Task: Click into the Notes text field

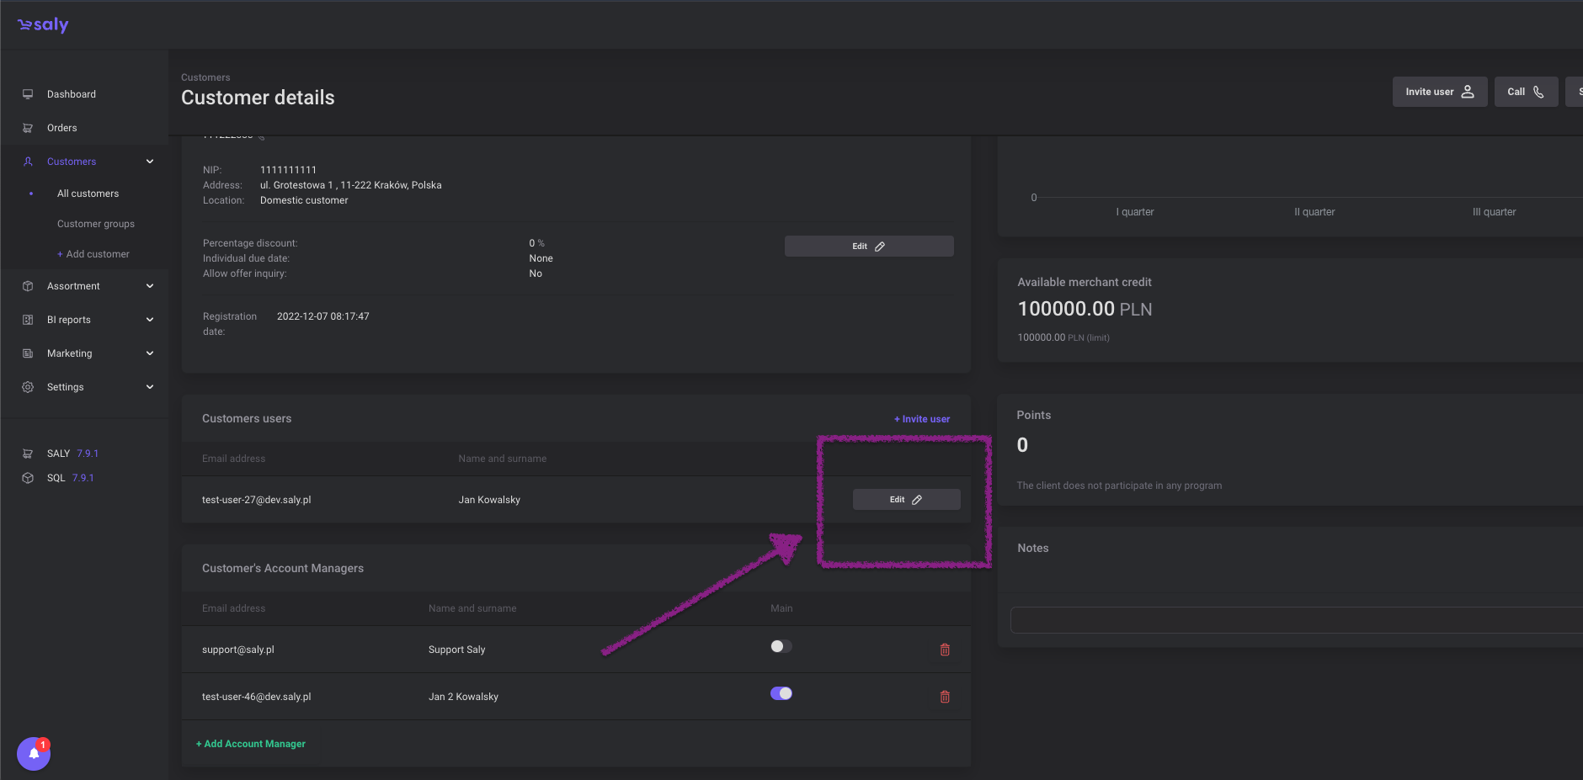Action: [1297, 620]
